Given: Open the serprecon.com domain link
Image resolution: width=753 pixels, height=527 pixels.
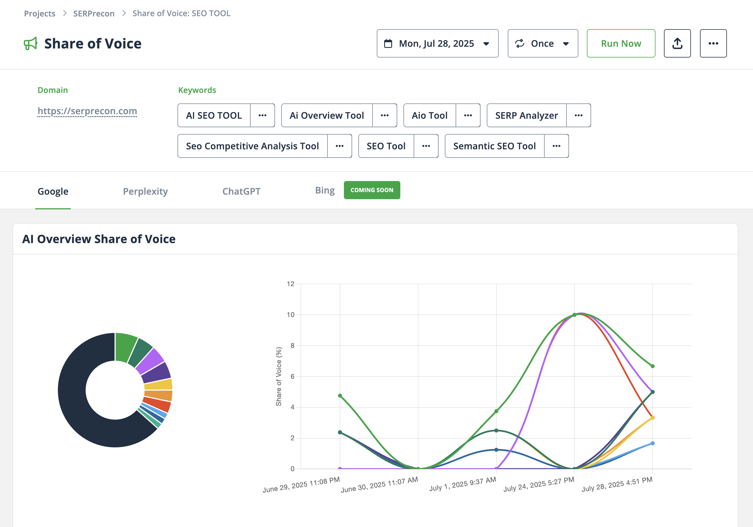Looking at the screenshot, I should [87, 111].
